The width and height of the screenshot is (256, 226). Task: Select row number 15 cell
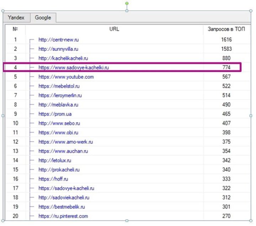[x=15, y=170]
